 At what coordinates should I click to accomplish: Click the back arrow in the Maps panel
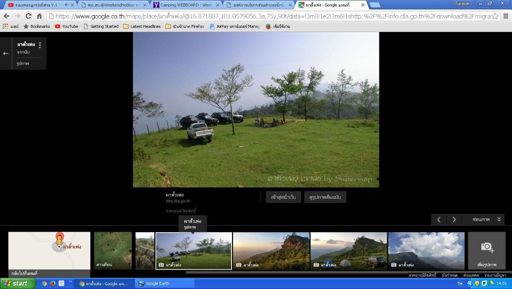click(x=6, y=54)
